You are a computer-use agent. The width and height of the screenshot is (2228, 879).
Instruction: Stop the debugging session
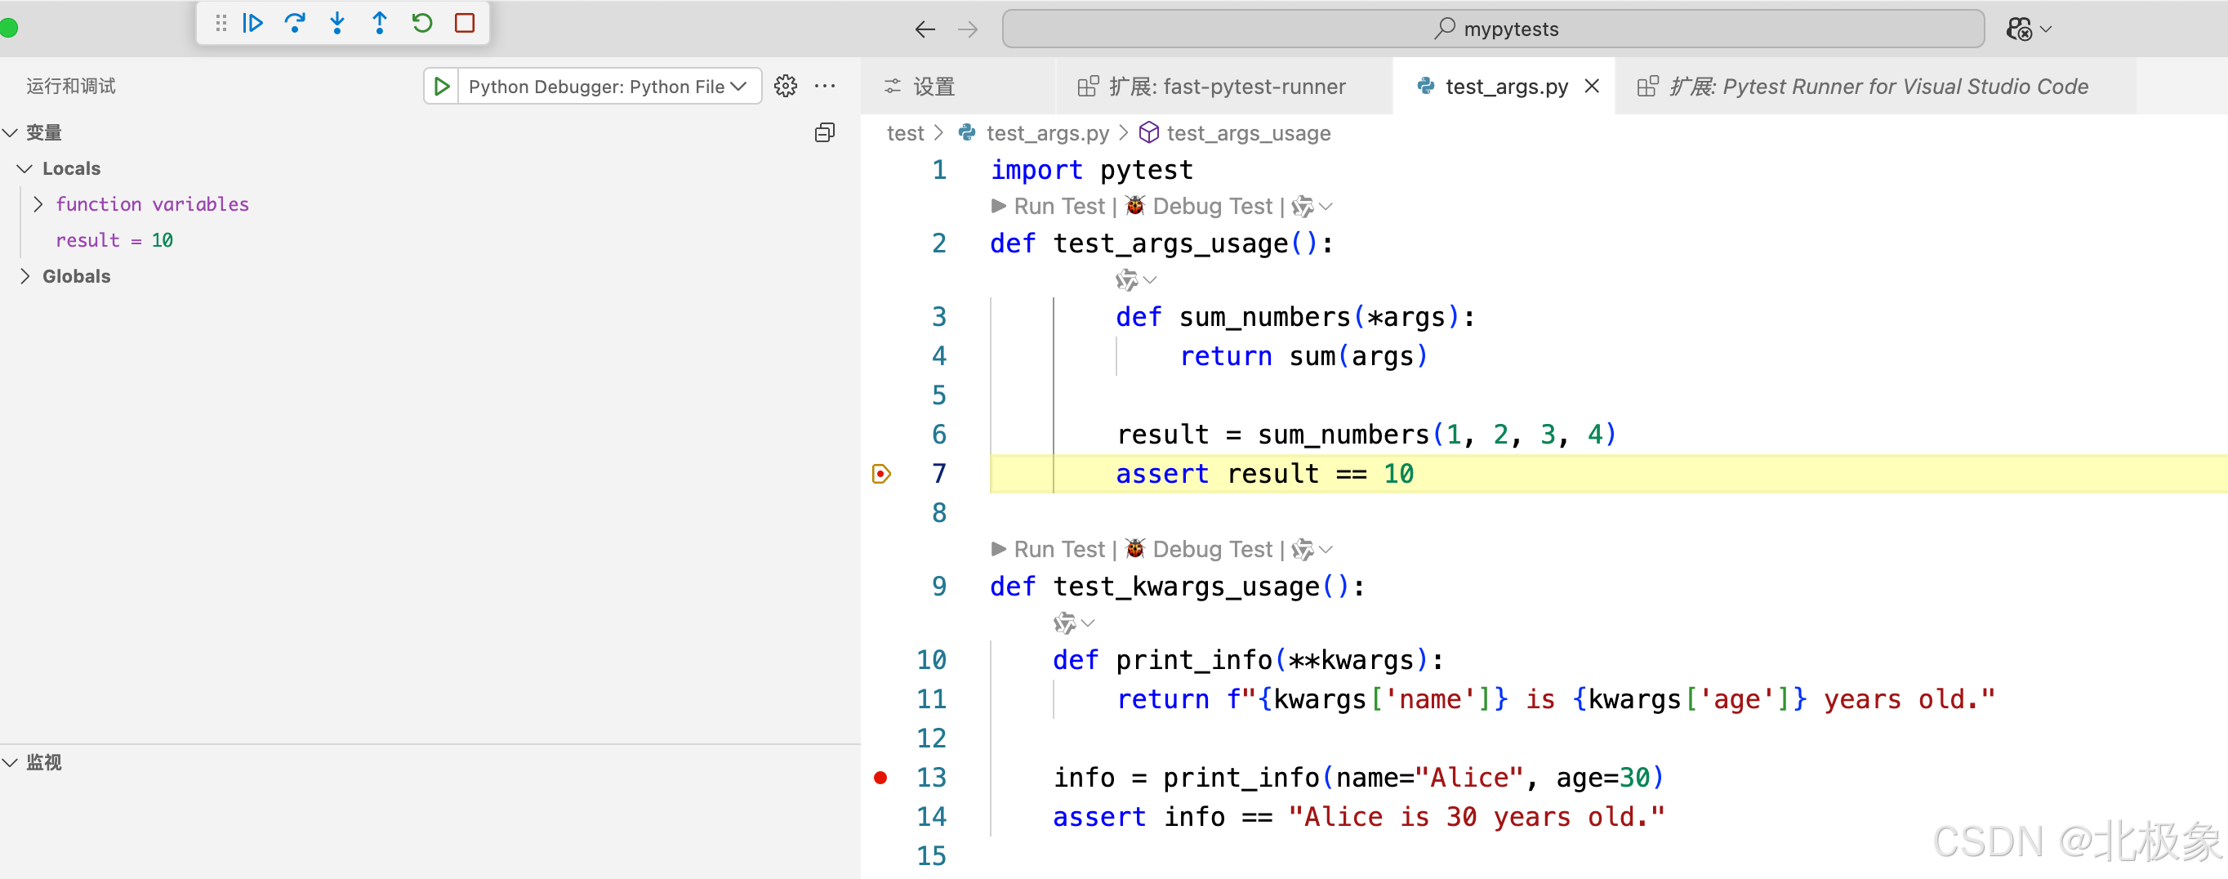tap(465, 24)
